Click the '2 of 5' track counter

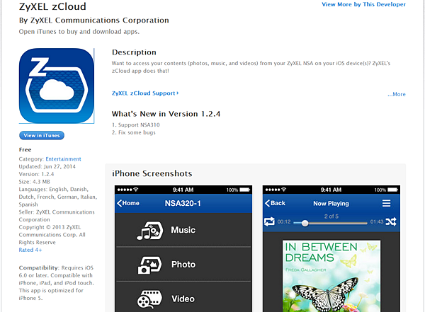331,216
